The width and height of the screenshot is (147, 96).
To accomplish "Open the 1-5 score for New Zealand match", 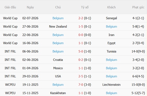I will pos(81,26).
